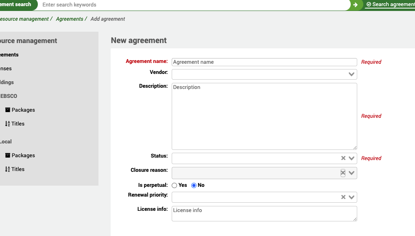
Task: Click the Titles sort icon under Local
Action: pyautogui.click(x=7, y=169)
